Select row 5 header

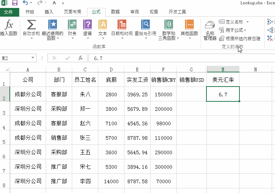[5, 138]
